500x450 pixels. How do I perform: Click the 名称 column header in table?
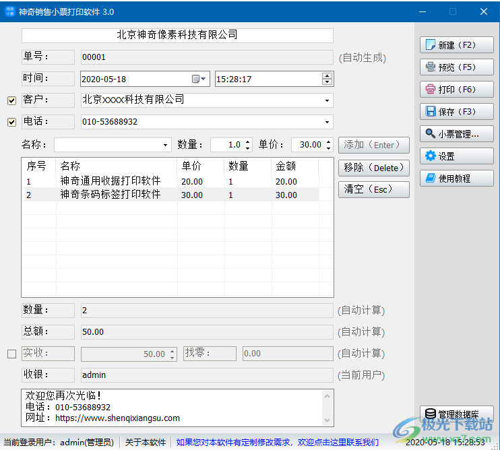click(x=117, y=166)
